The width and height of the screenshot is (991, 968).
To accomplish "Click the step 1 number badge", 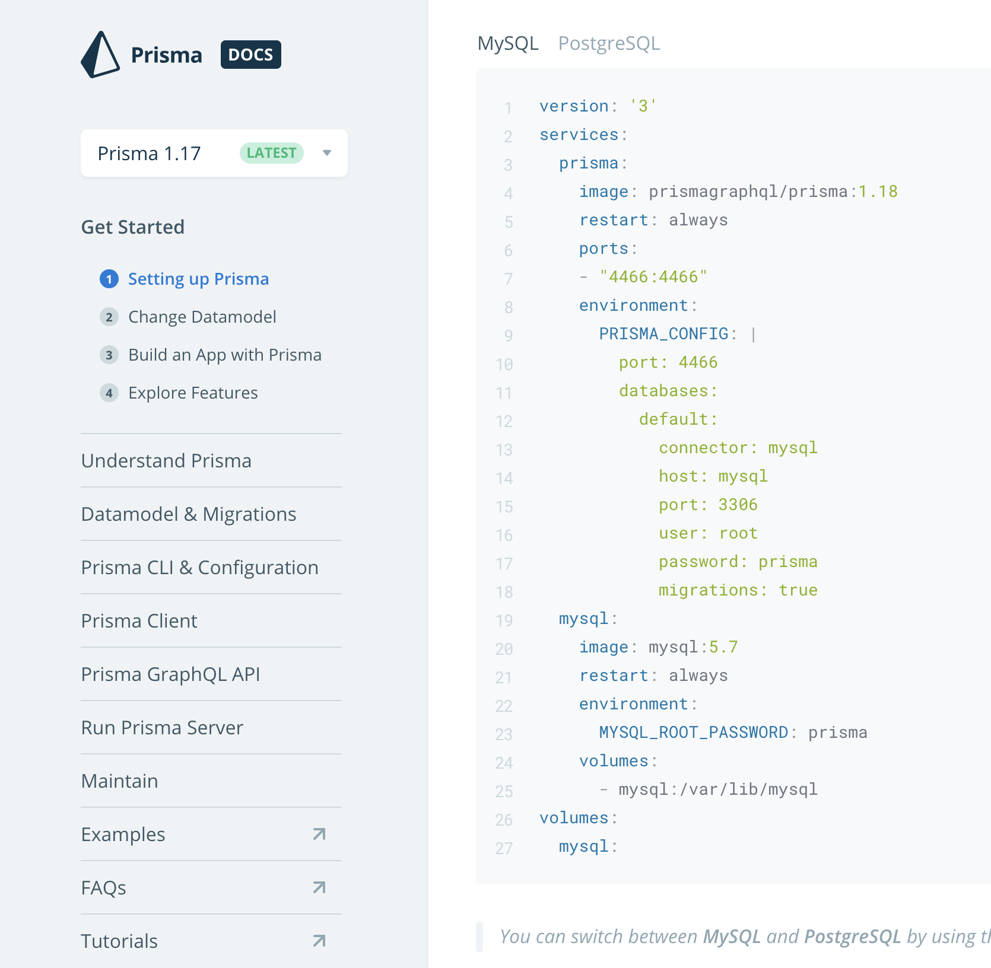I will (x=109, y=279).
